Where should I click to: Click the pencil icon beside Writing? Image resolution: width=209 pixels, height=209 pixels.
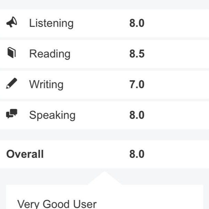11,84
